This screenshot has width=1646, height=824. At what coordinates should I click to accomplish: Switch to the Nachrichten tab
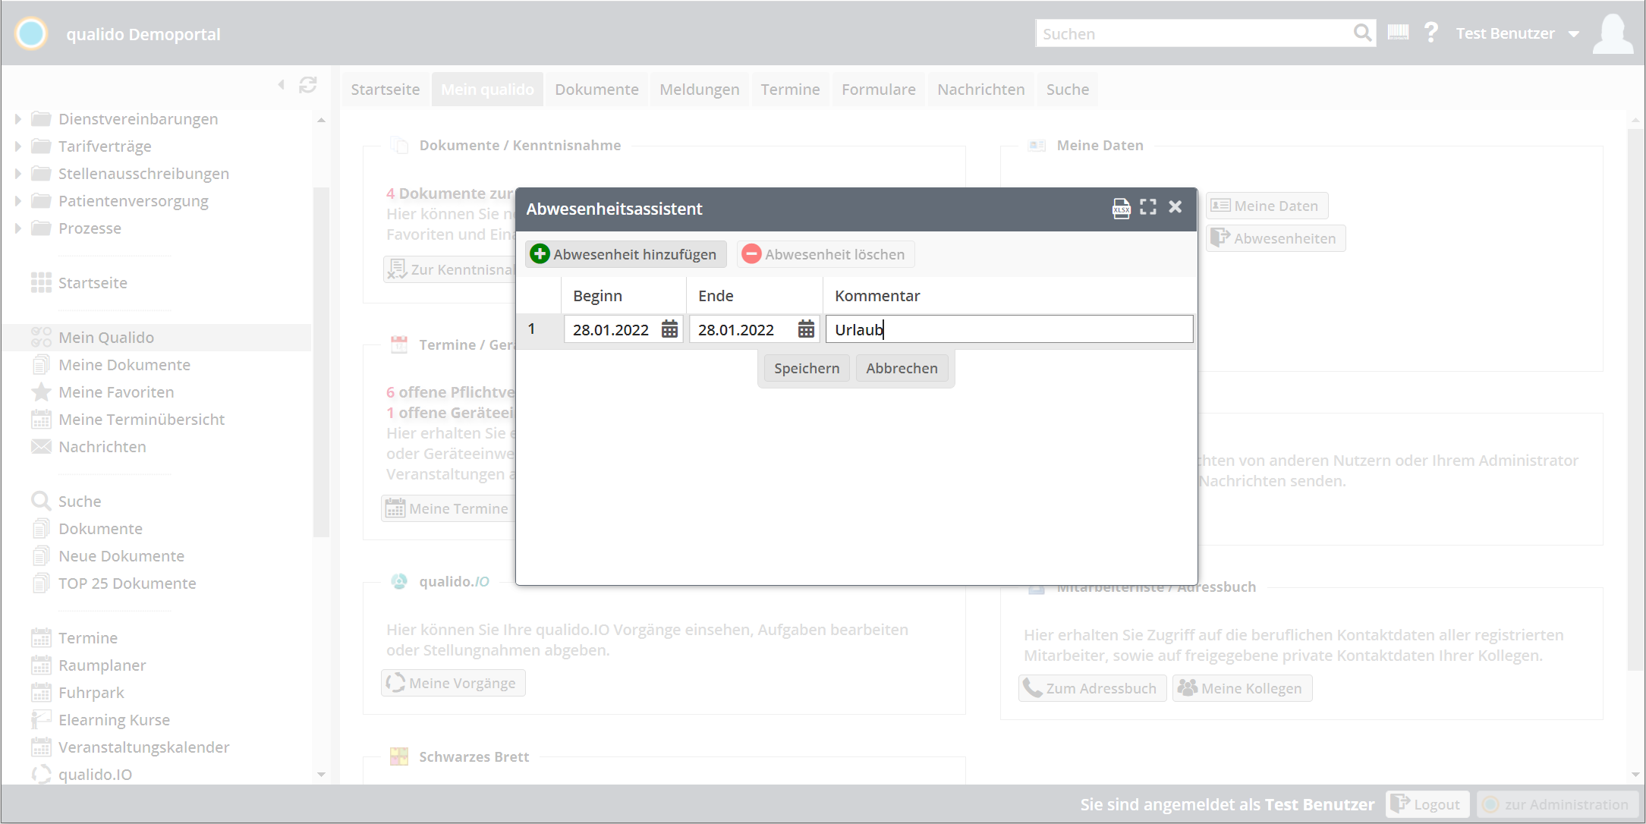pos(980,90)
